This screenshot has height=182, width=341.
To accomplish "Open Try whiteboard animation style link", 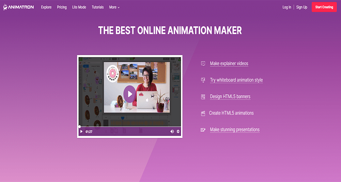I will tap(236, 80).
